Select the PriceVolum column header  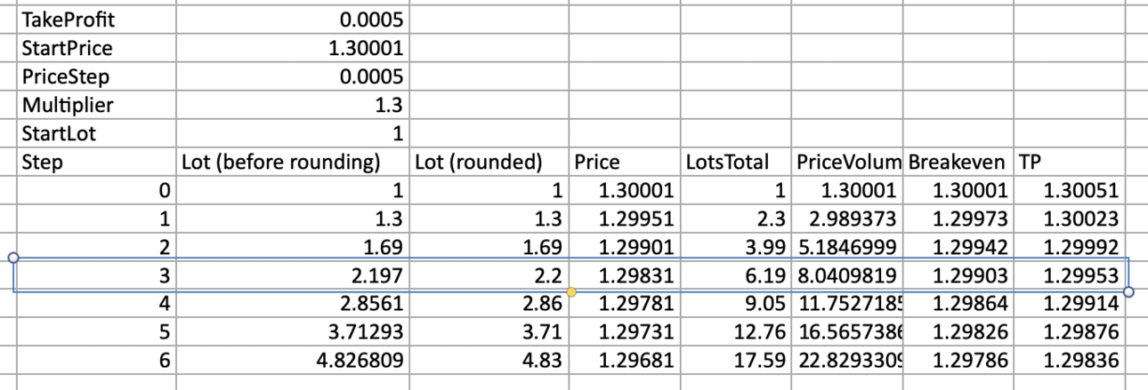848,163
